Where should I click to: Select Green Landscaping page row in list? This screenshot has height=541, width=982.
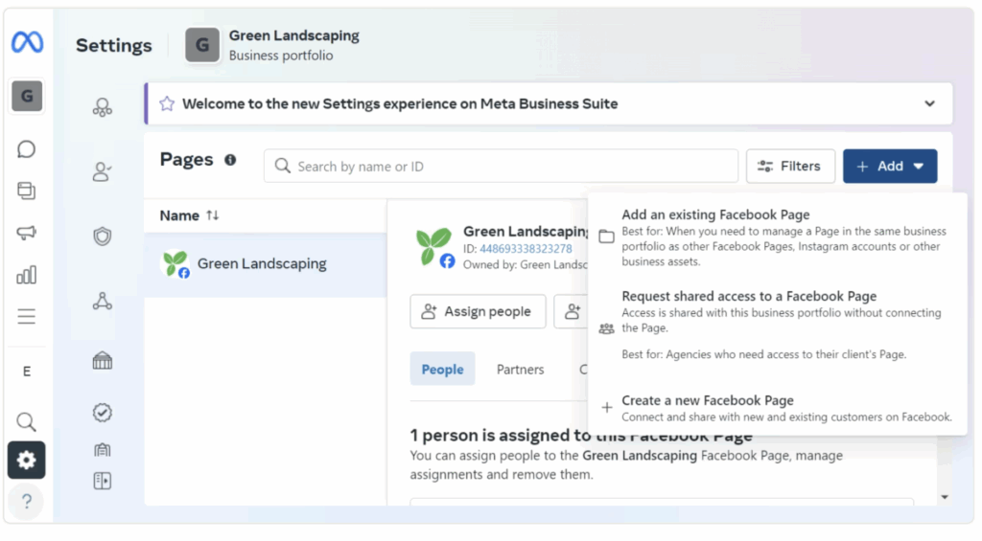click(x=266, y=264)
